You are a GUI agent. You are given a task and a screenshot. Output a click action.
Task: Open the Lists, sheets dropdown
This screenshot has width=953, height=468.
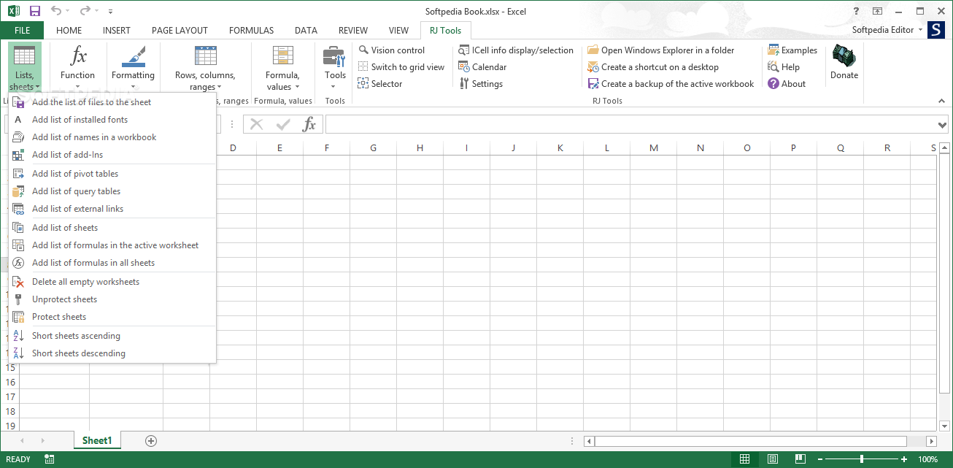point(24,68)
